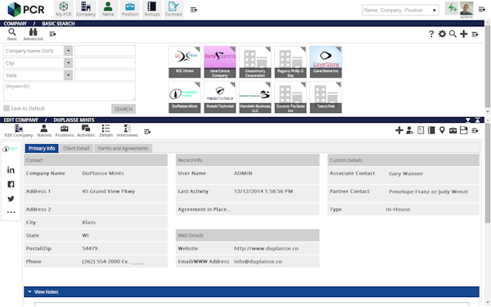This screenshot has width=491, height=307.
Task: Open the Interviews toolbar icon
Action: pos(127,131)
